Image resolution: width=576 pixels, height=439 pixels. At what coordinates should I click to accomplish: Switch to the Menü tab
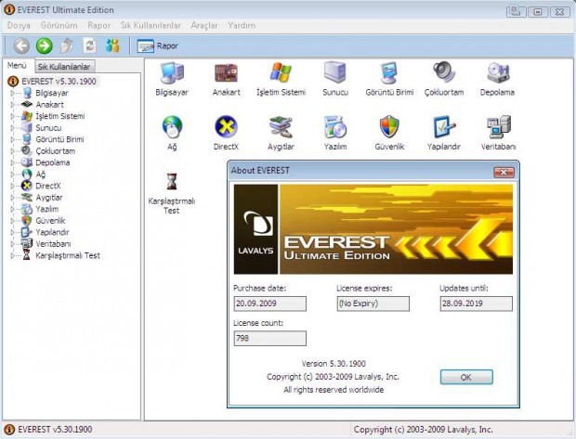tap(18, 66)
